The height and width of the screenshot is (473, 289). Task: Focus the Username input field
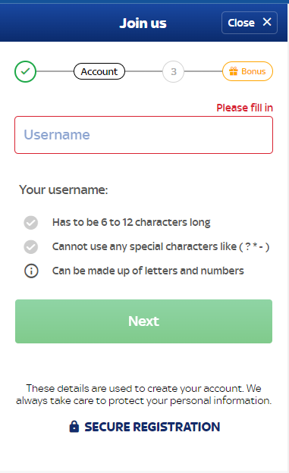point(144,135)
